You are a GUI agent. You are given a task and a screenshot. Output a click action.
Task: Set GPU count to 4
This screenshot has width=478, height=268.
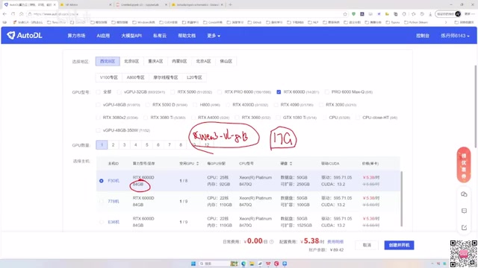pyautogui.click(x=136, y=145)
